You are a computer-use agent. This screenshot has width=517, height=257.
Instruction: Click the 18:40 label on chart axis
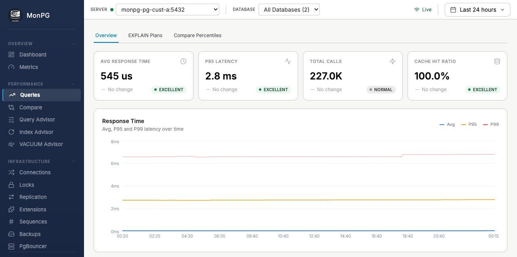click(x=408, y=236)
